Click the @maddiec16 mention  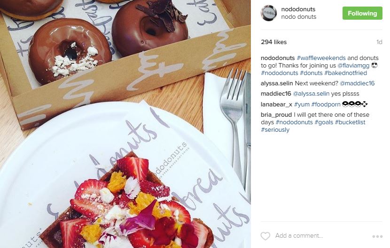pyautogui.click(x=357, y=83)
